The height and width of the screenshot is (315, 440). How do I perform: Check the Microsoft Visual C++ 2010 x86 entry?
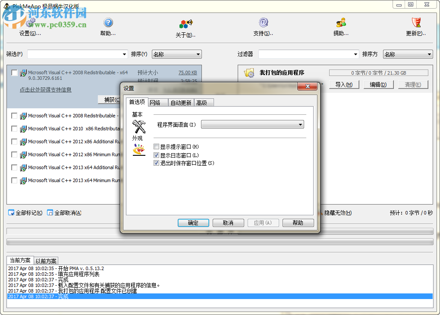(x=13, y=129)
